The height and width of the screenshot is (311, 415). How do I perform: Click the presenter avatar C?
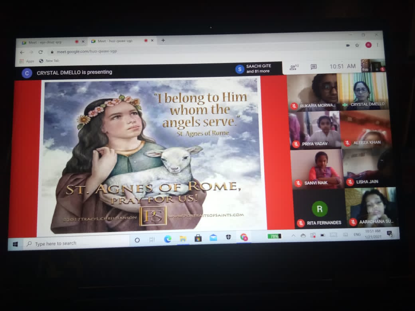tap(27, 73)
